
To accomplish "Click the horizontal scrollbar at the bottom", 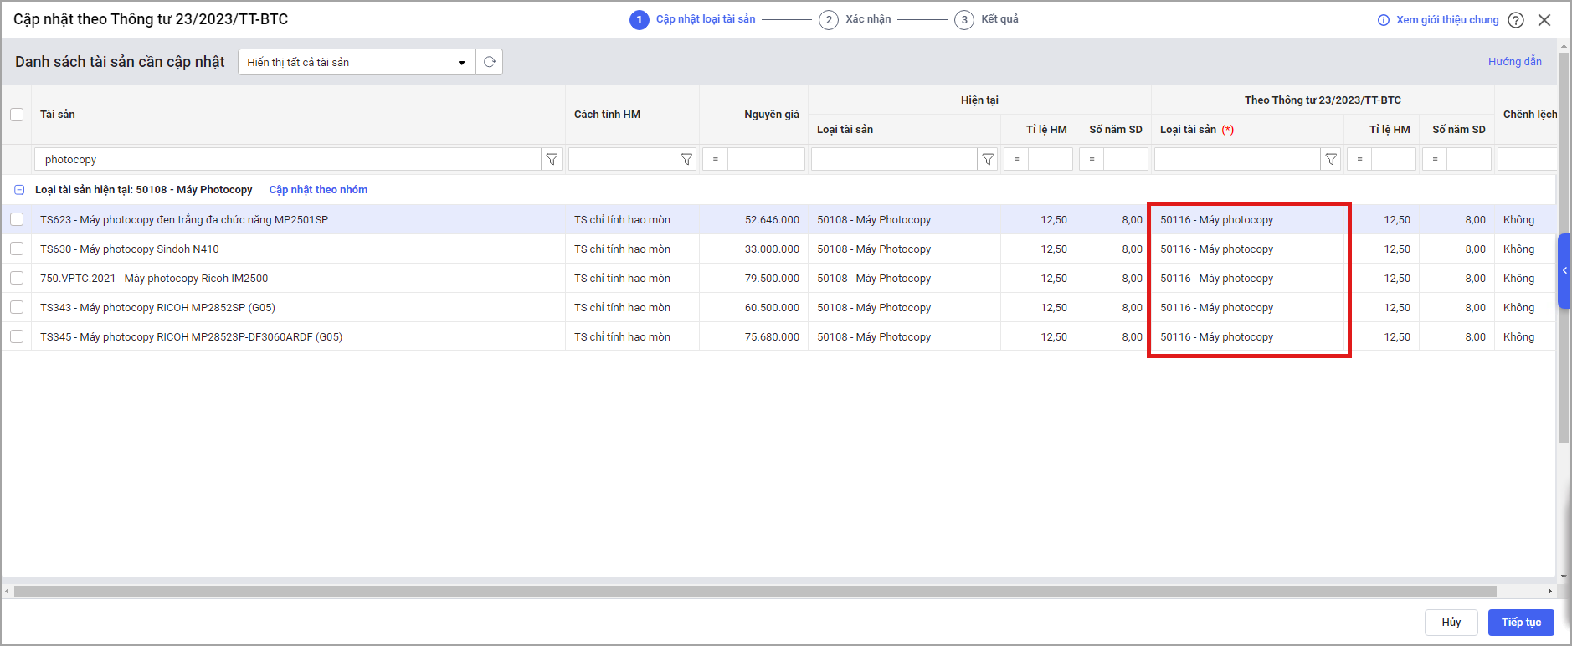I will [x=753, y=591].
